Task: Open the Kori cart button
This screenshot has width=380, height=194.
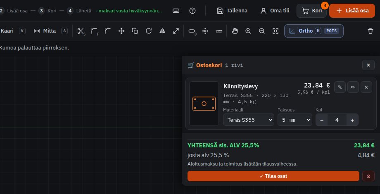Action: point(312,11)
